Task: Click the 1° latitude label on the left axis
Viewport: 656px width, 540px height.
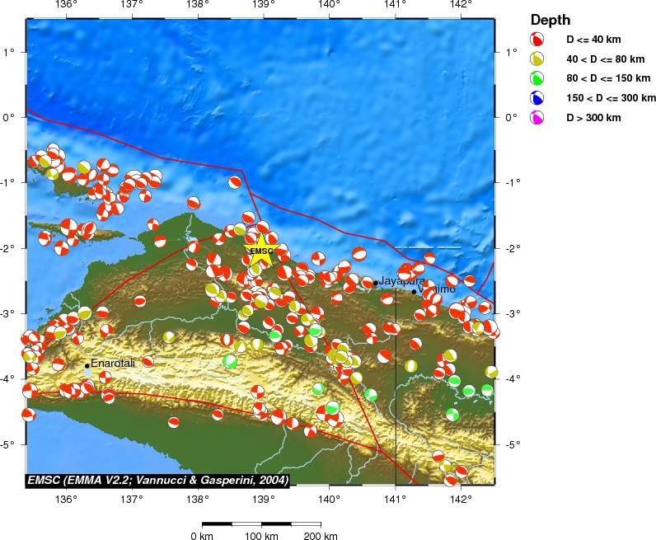Action: 9,51
